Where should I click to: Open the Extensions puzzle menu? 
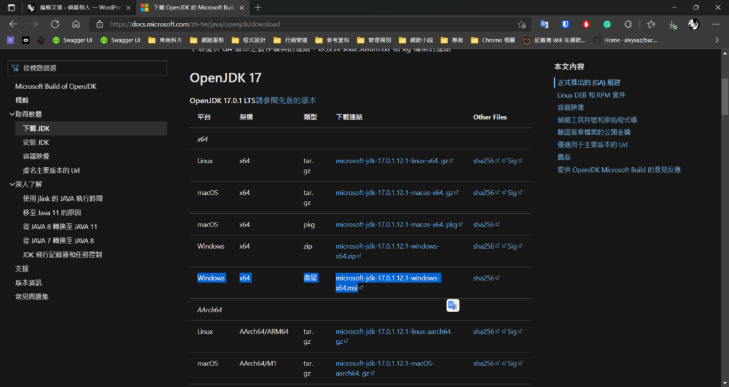click(628, 24)
